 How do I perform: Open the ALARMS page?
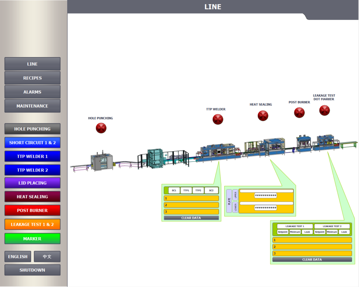(x=32, y=92)
